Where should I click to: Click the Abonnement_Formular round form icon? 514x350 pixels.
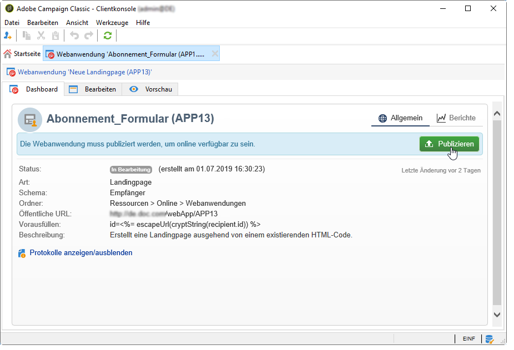(x=30, y=120)
